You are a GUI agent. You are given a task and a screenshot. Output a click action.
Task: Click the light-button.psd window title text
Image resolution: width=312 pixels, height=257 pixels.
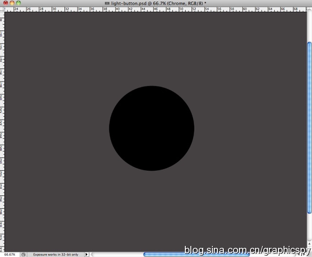[x=159, y=3]
